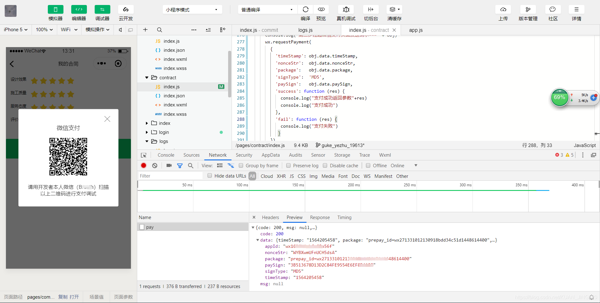Image resolution: width=600 pixels, height=303 pixels.
Task: Open the WiFi network dropdown
Action: [x=69, y=30]
